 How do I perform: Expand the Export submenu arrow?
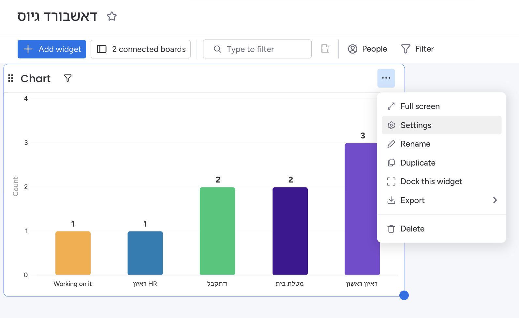495,200
